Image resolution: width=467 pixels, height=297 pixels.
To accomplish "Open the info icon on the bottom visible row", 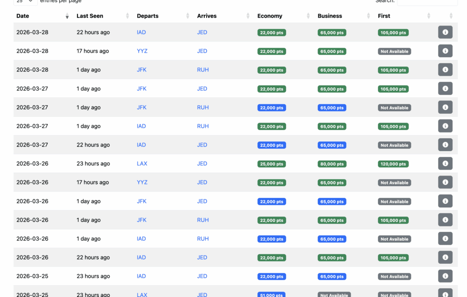I will coord(445,294).
